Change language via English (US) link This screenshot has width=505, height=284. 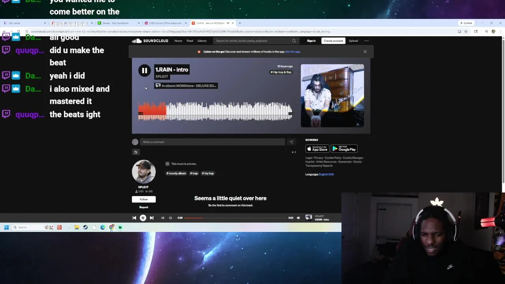326,174
